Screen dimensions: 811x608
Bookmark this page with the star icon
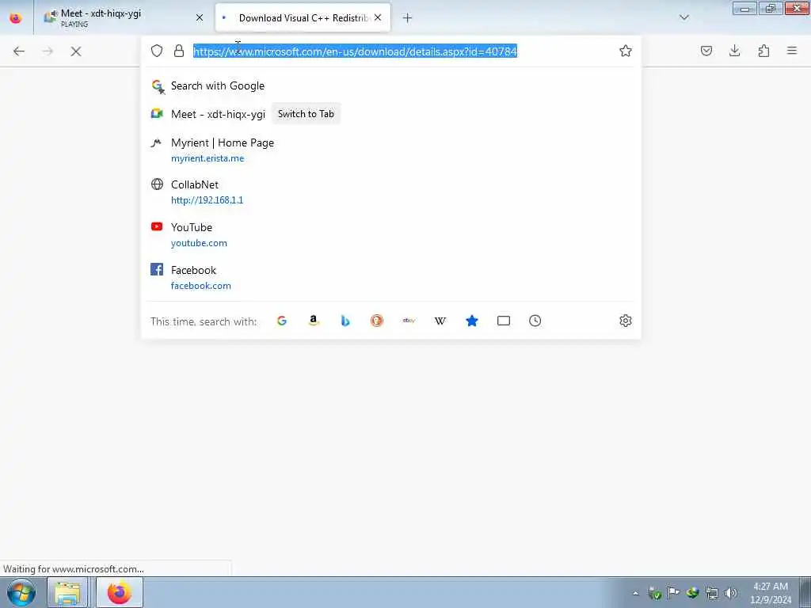coord(626,51)
